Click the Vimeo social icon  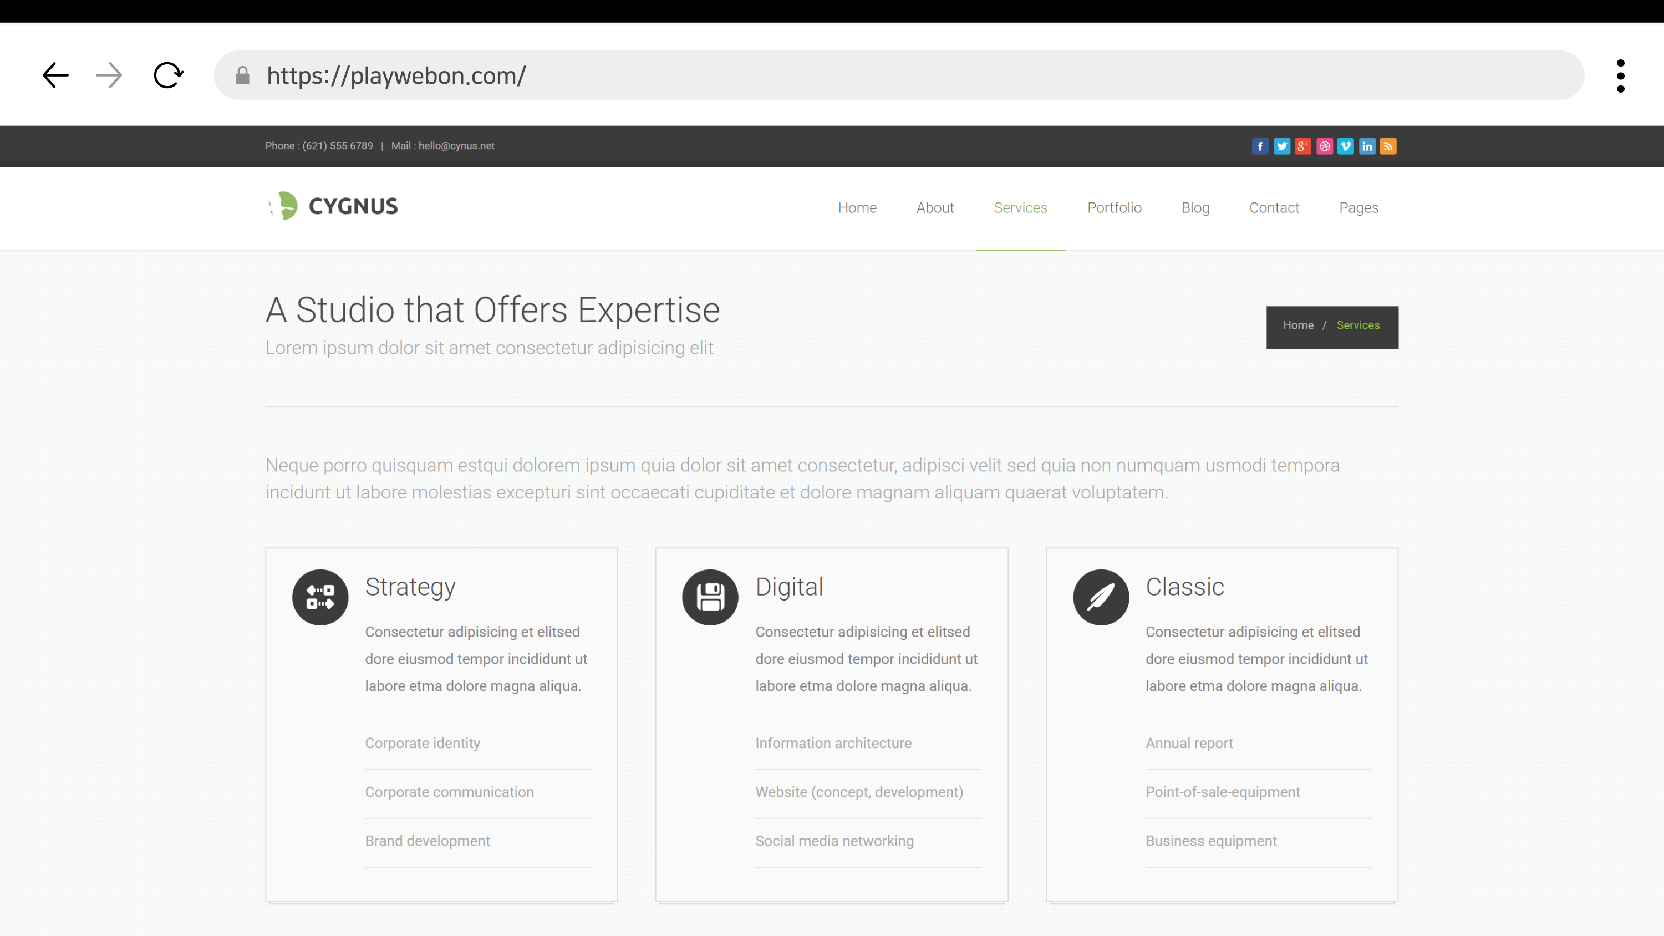1346,146
